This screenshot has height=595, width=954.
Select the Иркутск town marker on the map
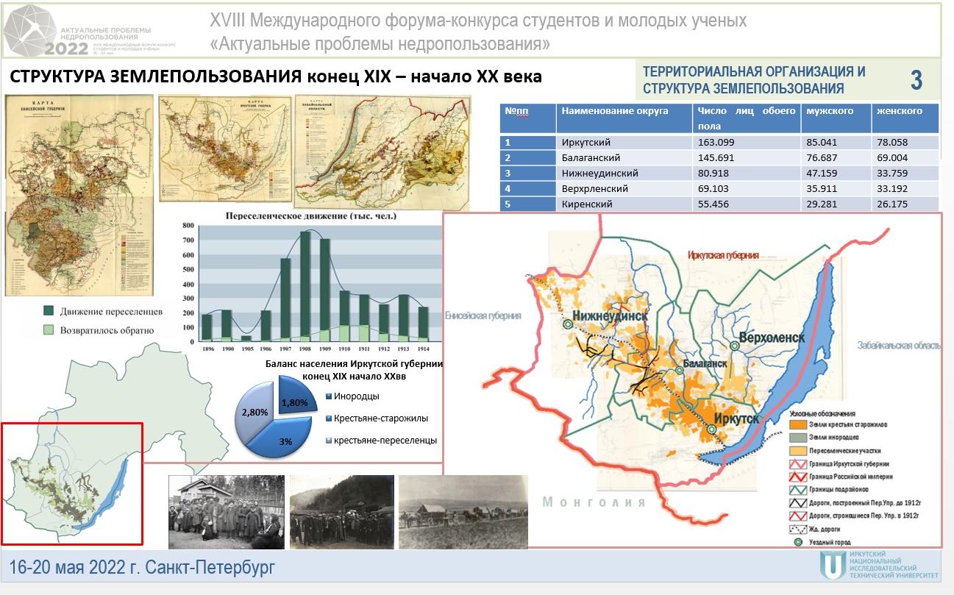pos(711,428)
